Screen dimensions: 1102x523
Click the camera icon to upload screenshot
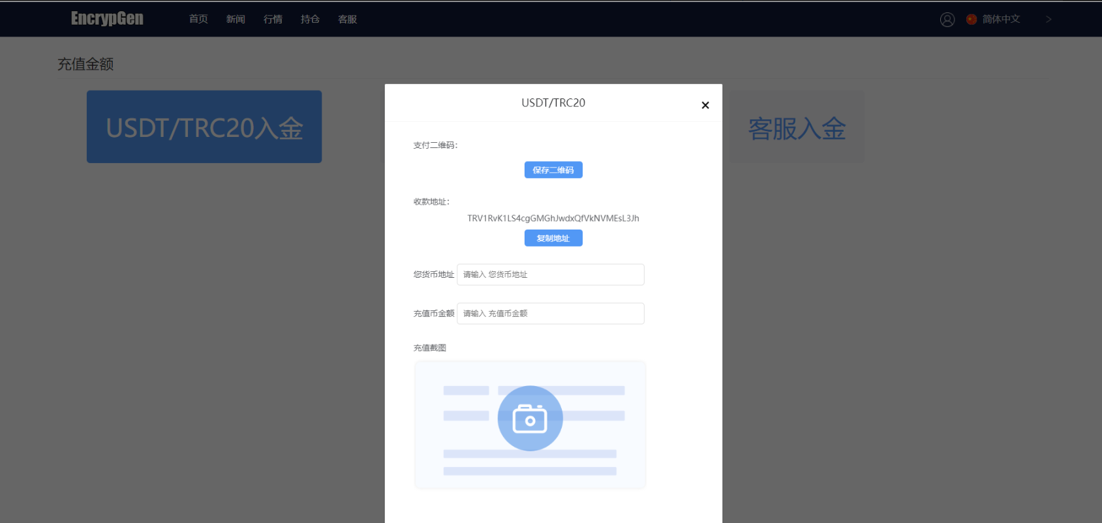coord(530,419)
